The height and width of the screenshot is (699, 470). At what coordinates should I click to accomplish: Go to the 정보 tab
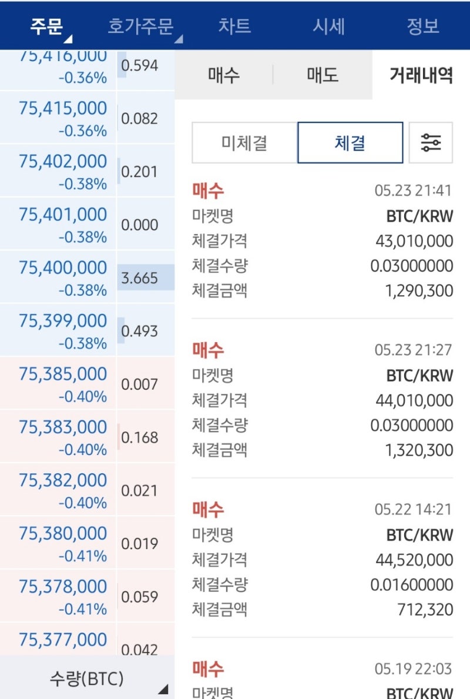point(423,26)
